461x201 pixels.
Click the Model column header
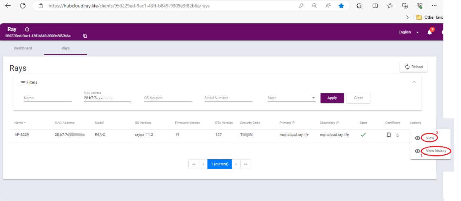pyautogui.click(x=99, y=123)
